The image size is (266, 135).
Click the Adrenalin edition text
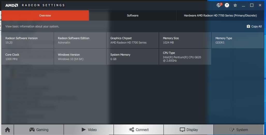(x=64, y=43)
